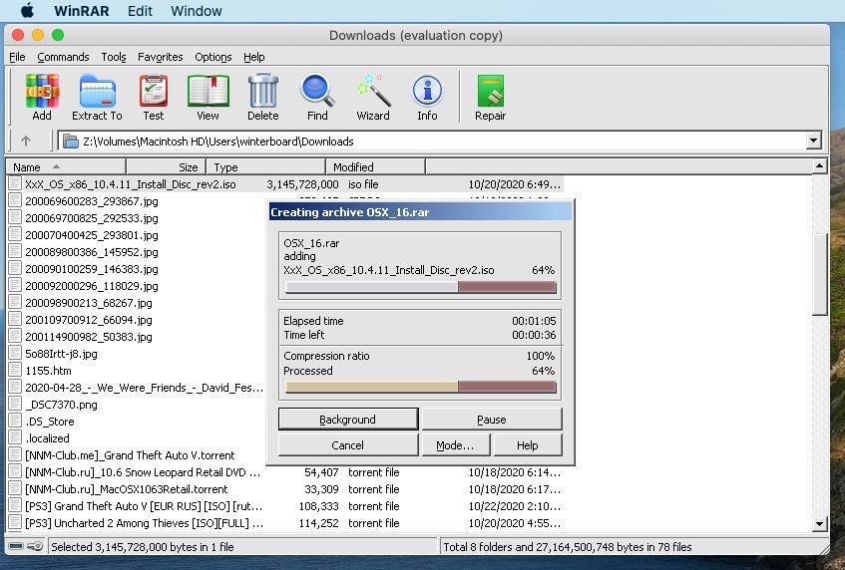
Task: Launch the Find magnifier tool
Action: 317,97
